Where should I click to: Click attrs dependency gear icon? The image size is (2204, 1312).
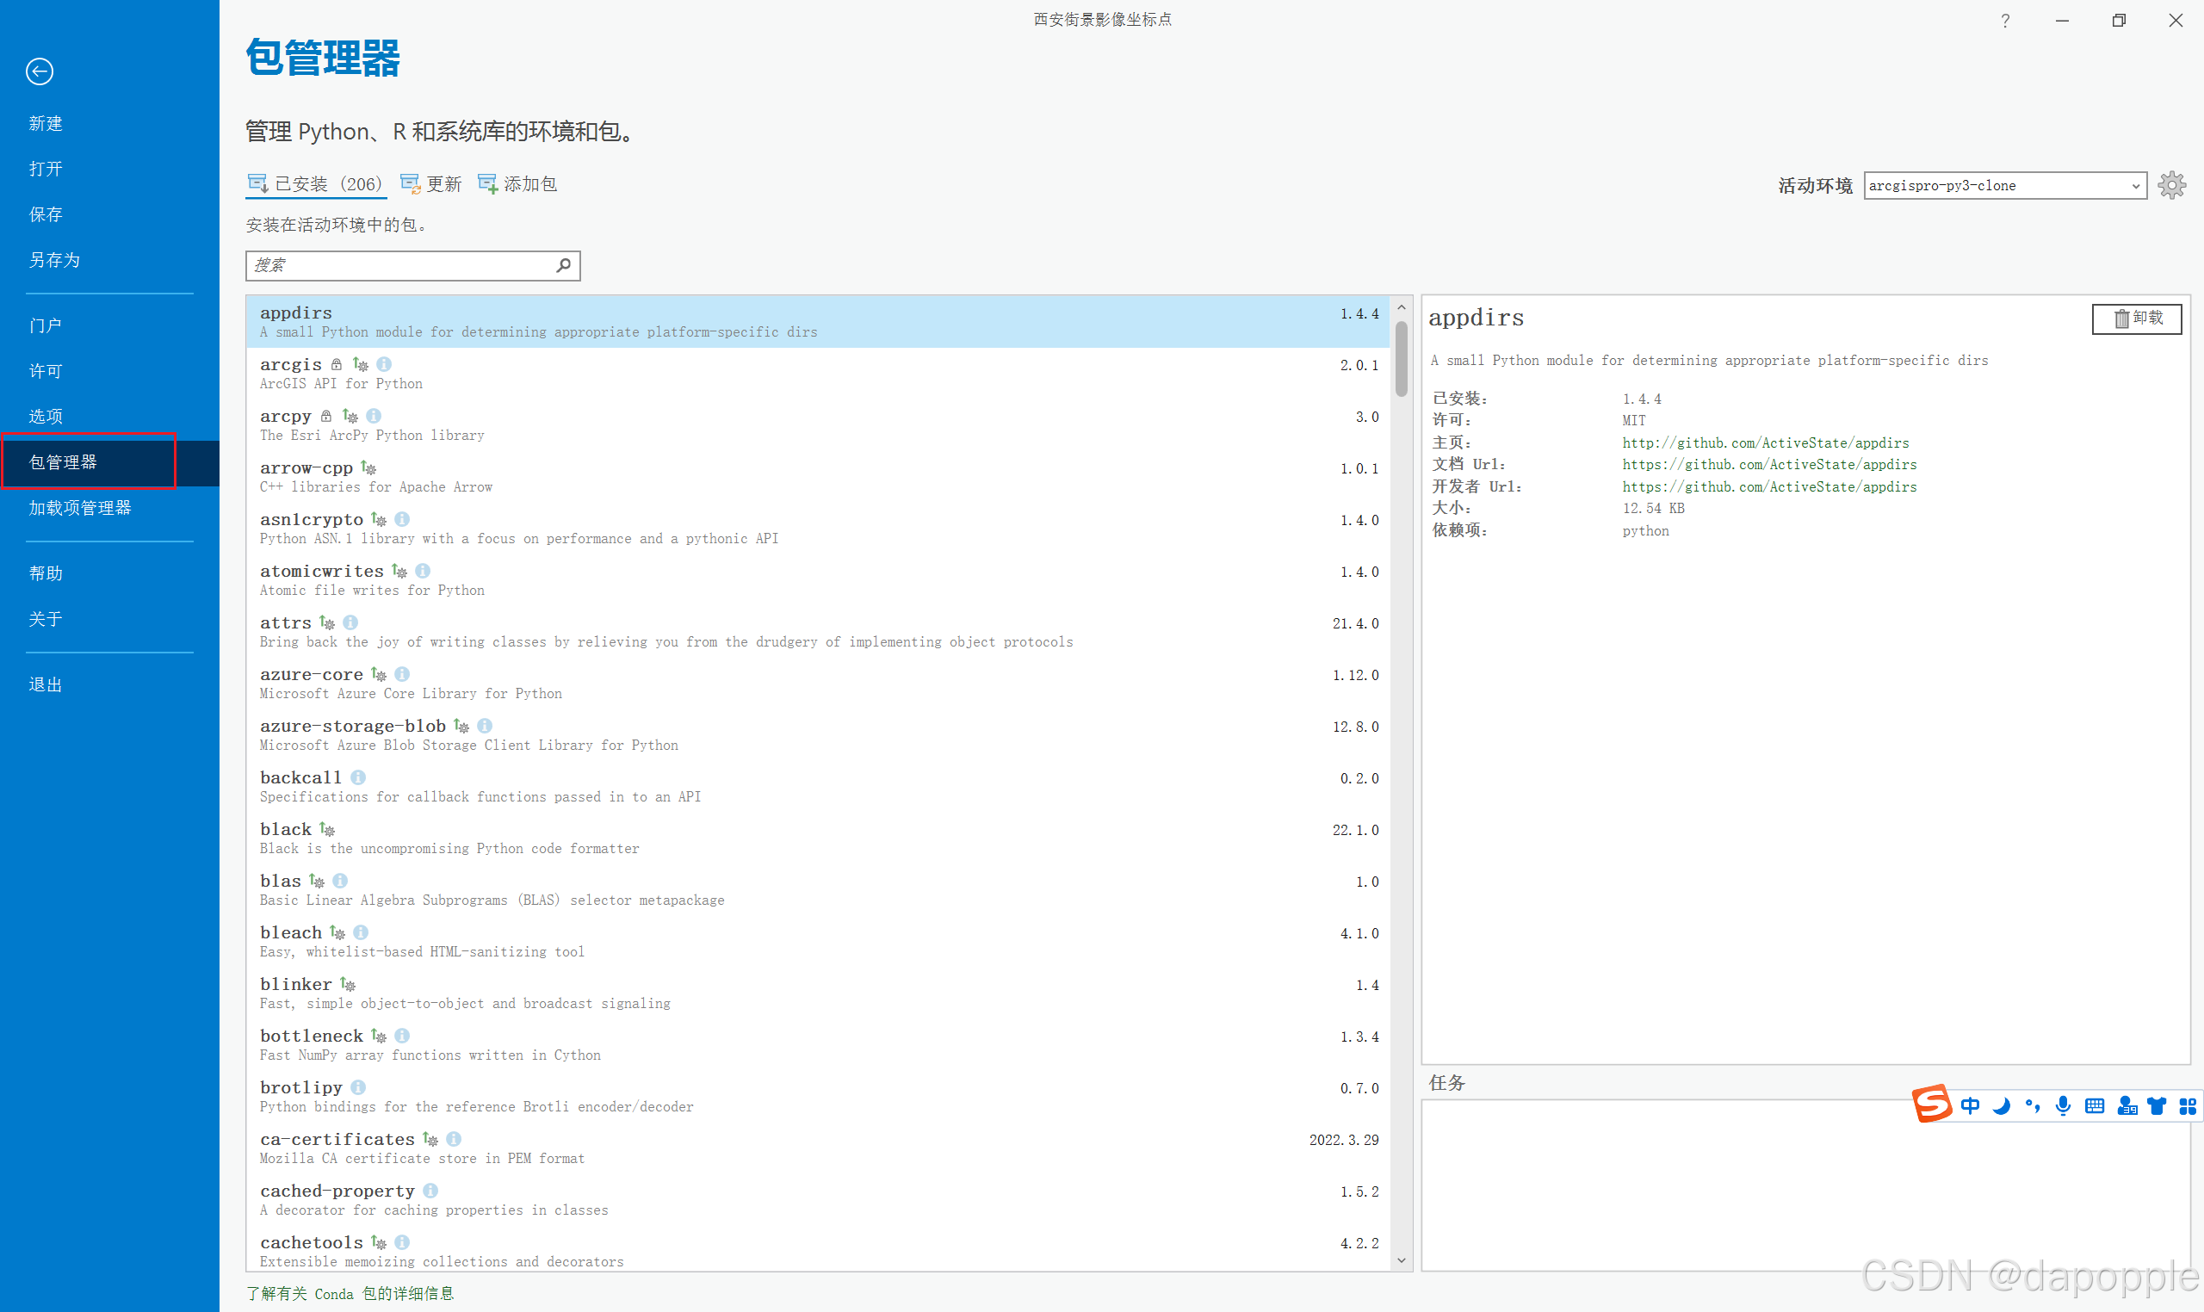tap(327, 622)
